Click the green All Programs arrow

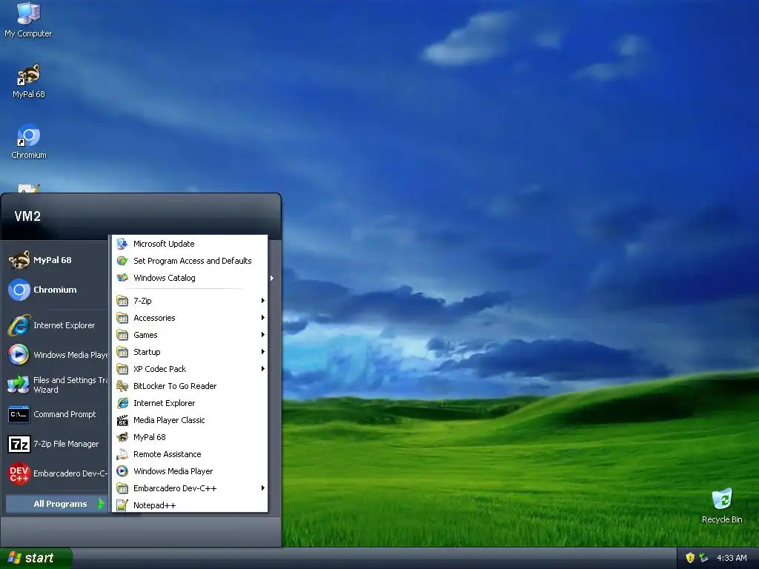click(x=101, y=504)
